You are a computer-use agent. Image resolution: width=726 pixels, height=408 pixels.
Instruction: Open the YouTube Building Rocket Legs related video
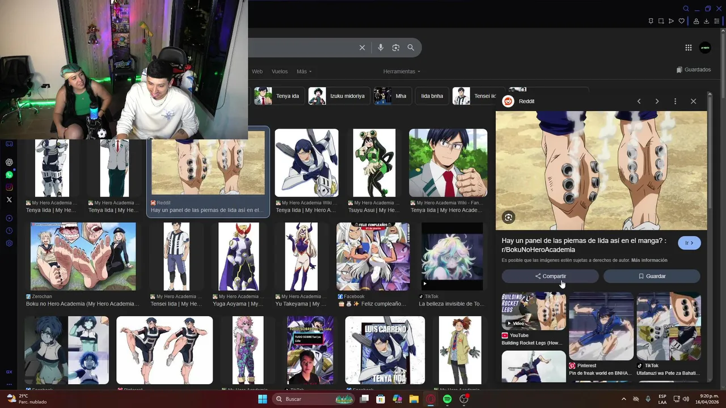coord(534,319)
